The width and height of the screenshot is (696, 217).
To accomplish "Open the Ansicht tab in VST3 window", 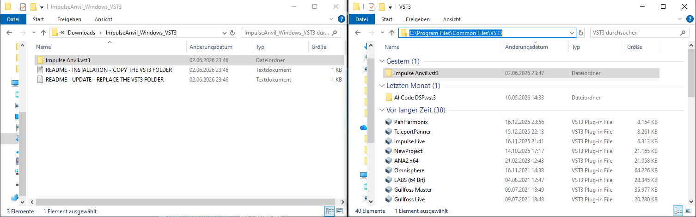I will click(452, 19).
